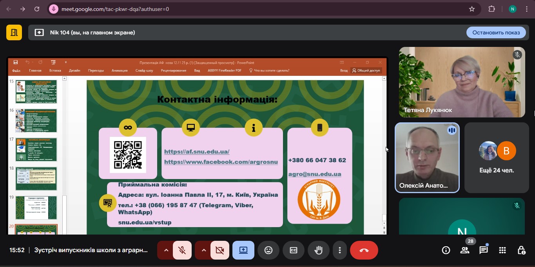
Task: Open more options three-dot menu
Action: click(x=340, y=250)
